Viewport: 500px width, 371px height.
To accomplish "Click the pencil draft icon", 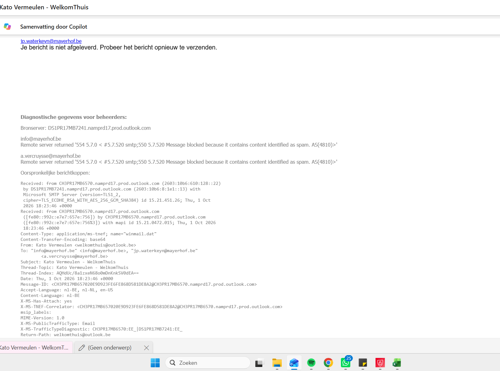I will coord(82,348).
